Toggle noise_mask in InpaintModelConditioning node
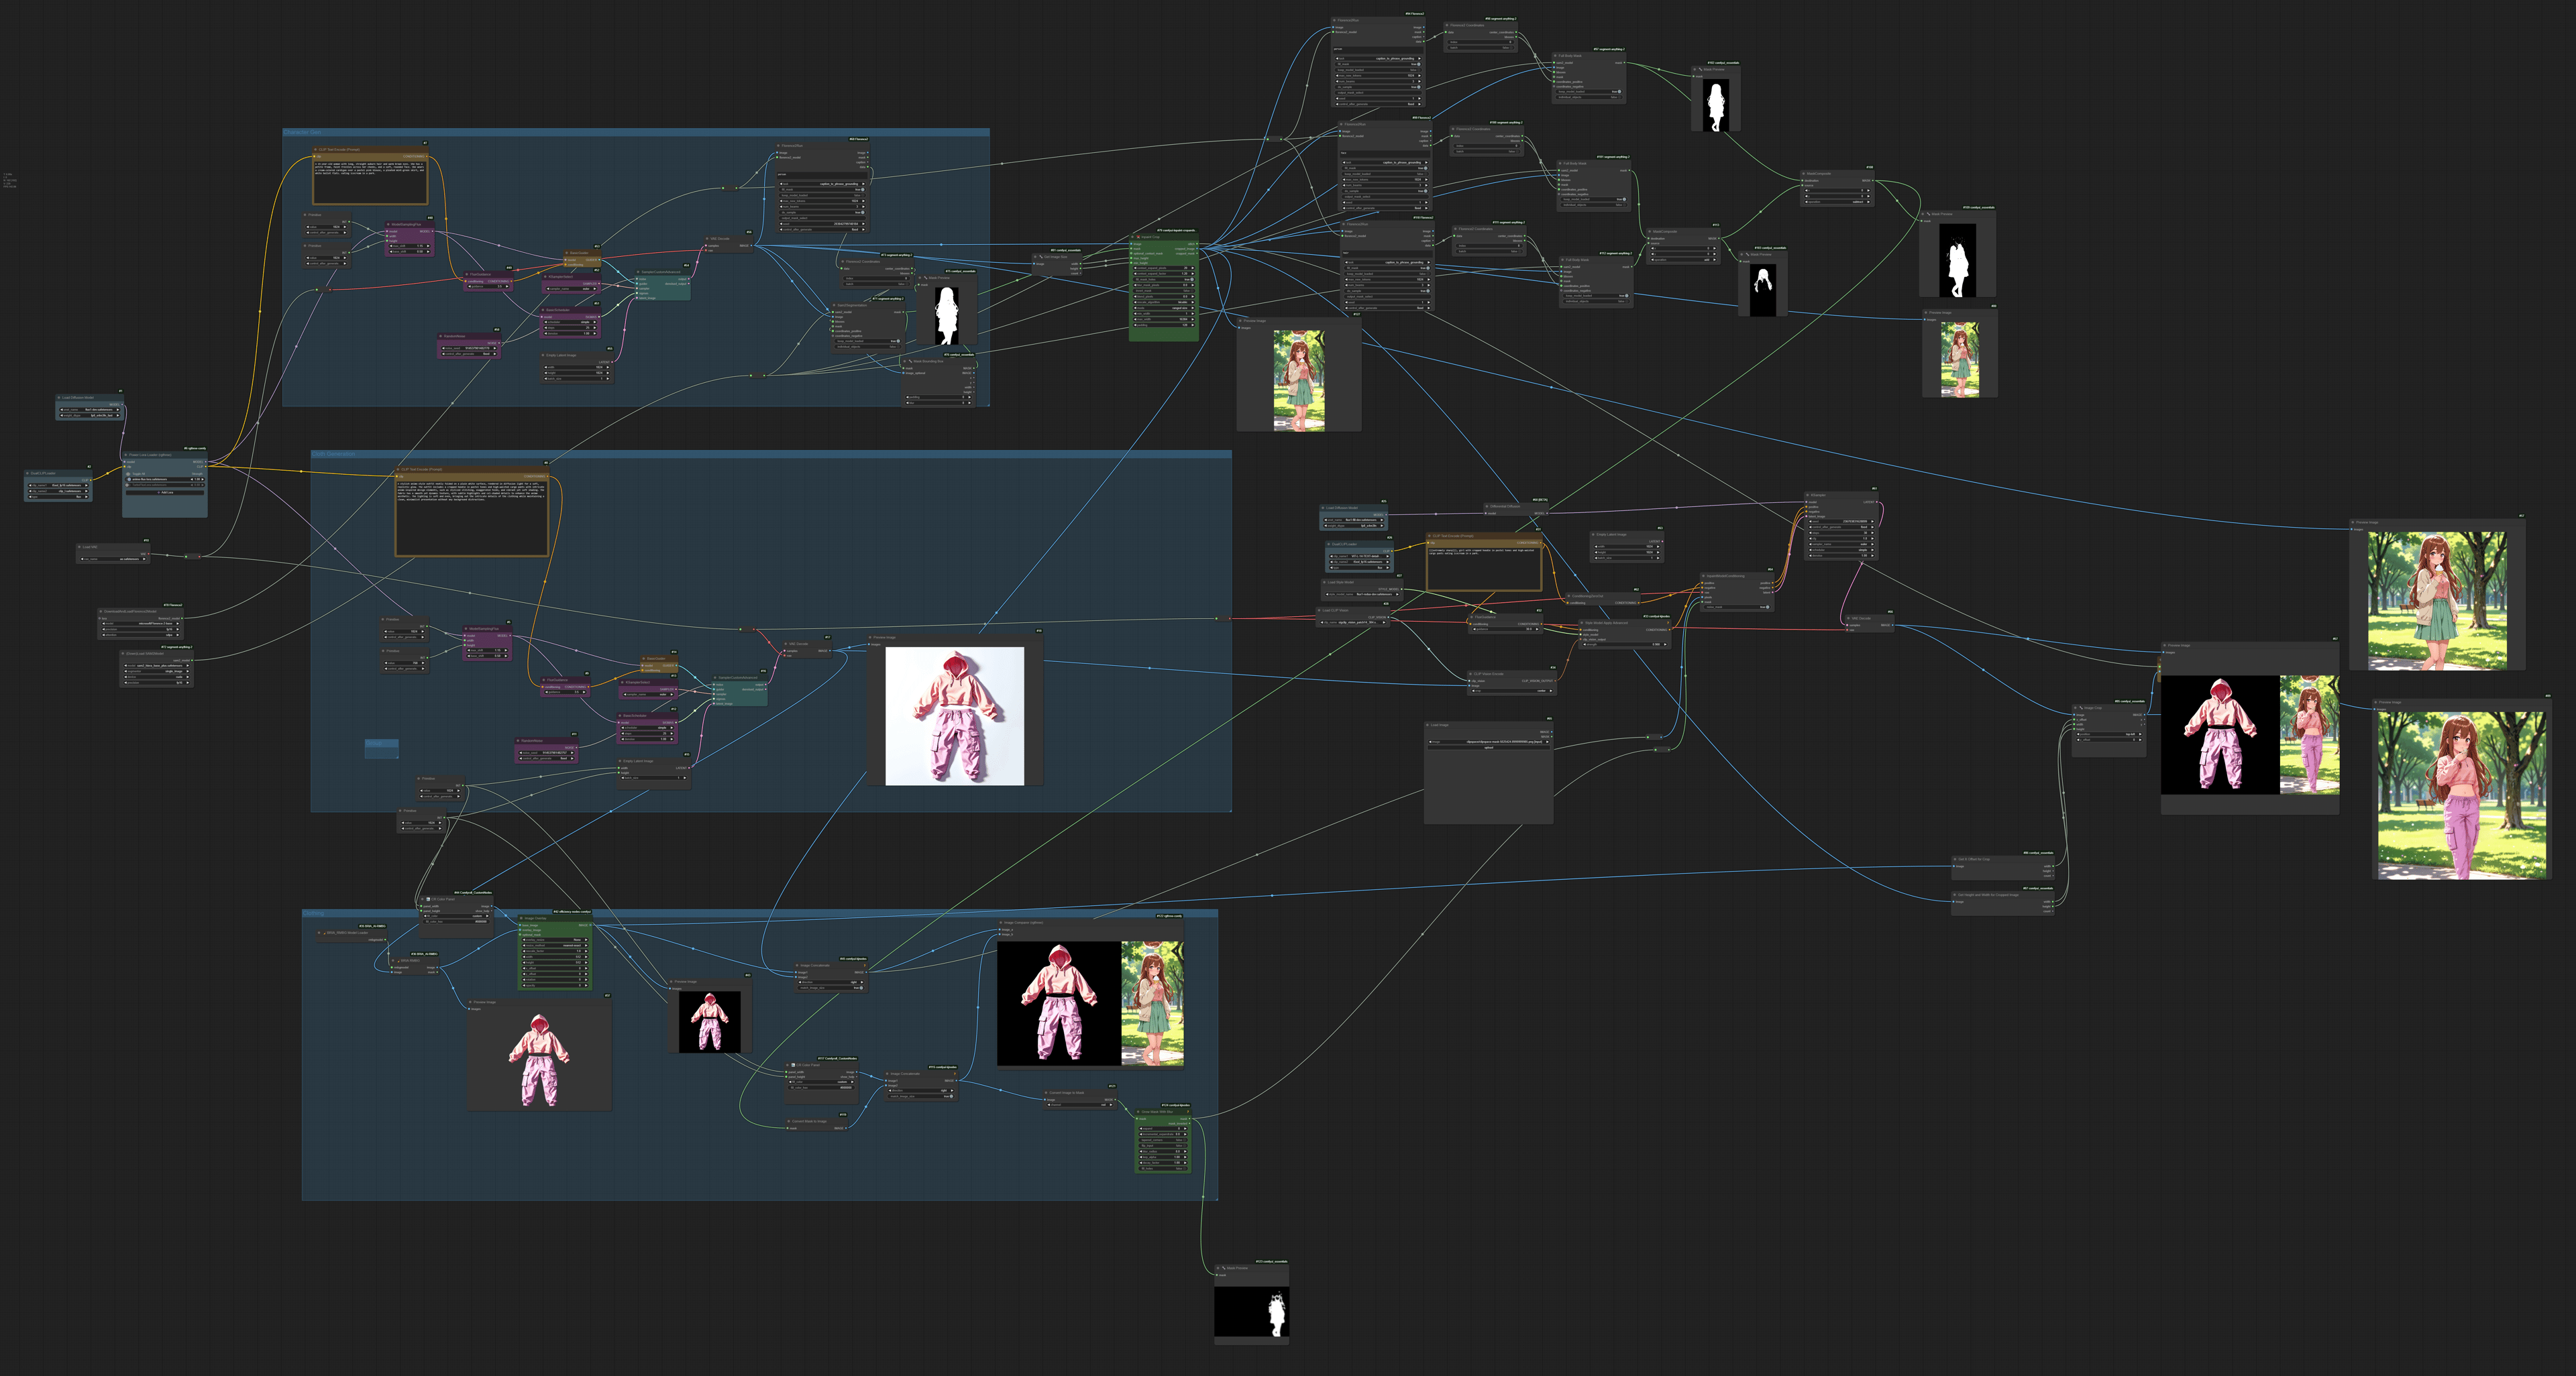Image resolution: width=2576 pixels, height=1376 pixels. pyautogui.click(x=1737, y=608)
